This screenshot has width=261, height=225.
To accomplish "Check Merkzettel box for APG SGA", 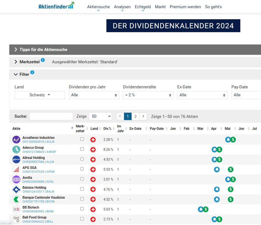I will point(82,169).
